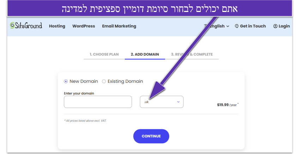Screen dimensions: 300x154
Task: Click the SiteGround logo icon
Action: [x=12, y=26]
